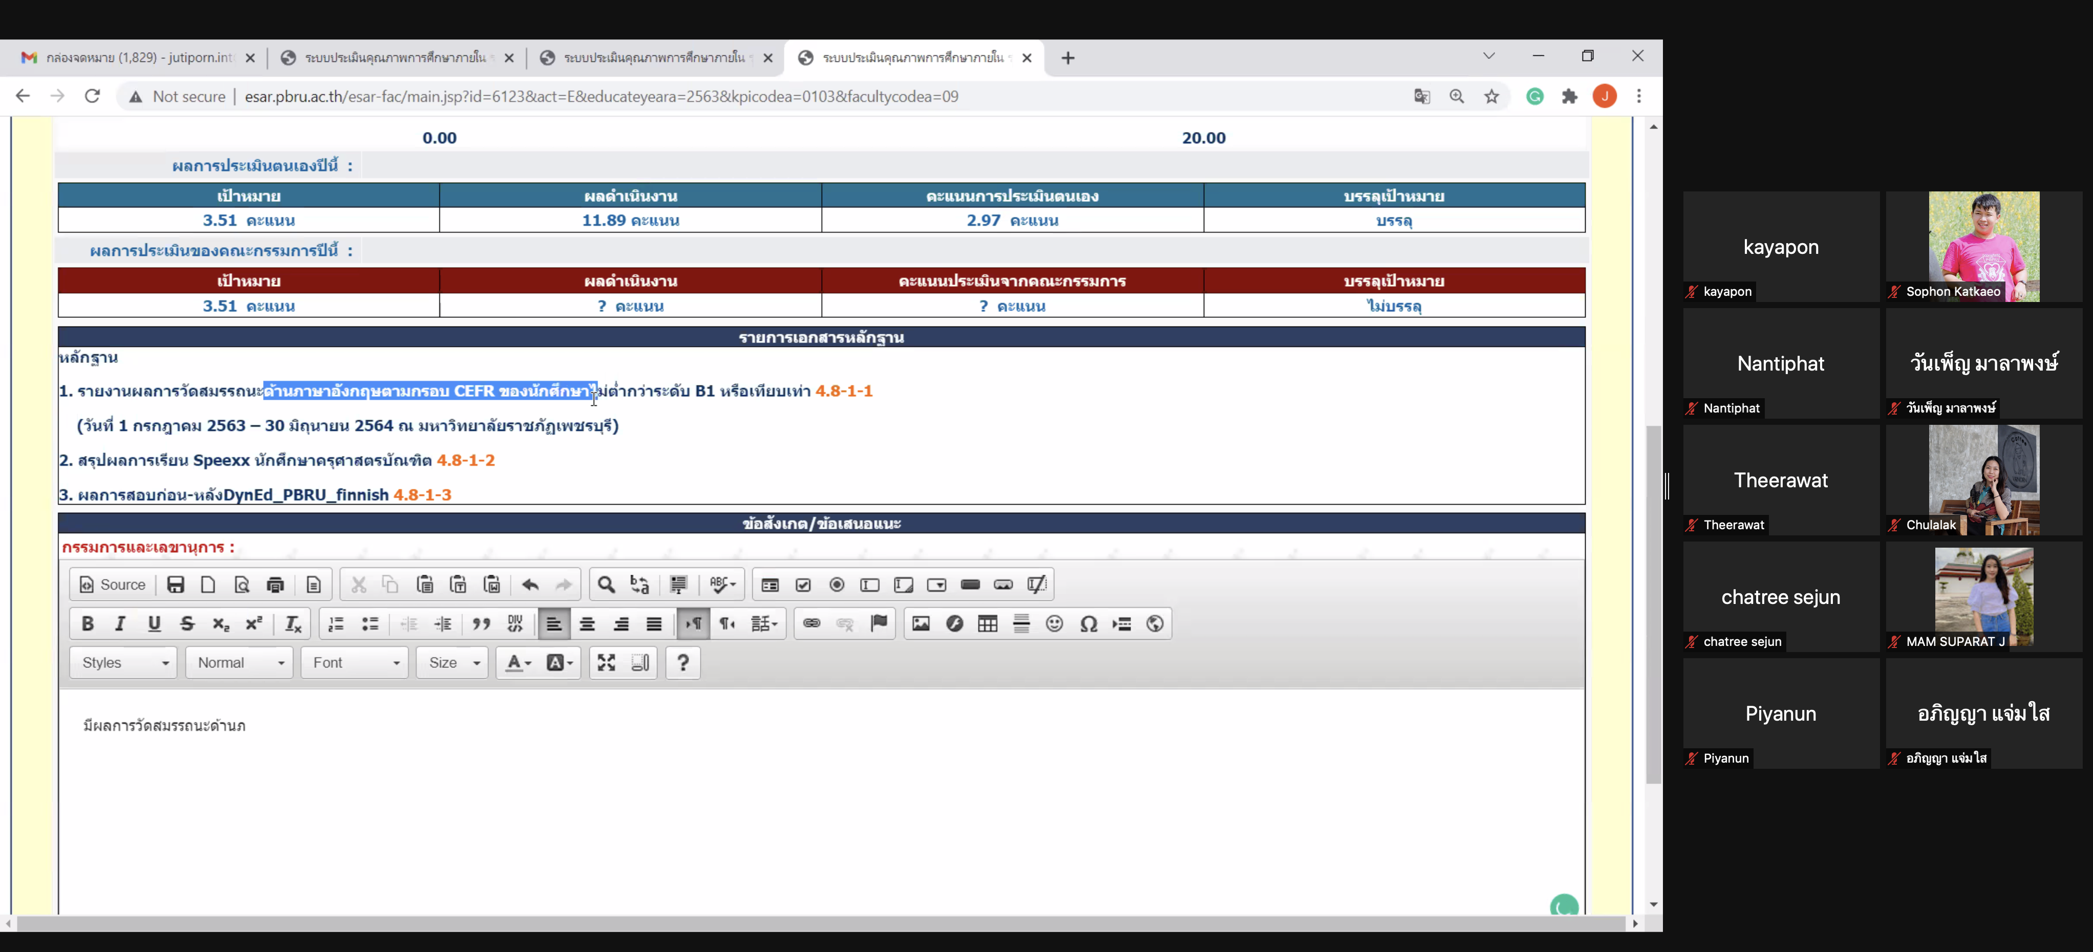Insert a table into the editor
The image size is (2093, 952).
pos(987,624)
